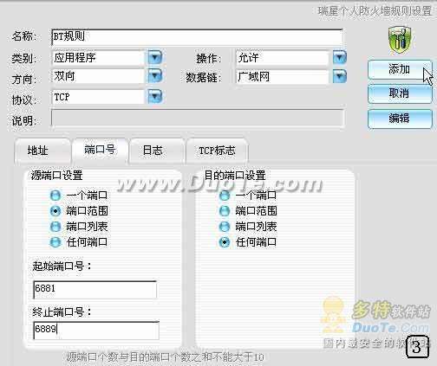The image size is (437, 366).
Task: Click the firewall shield icon
Action: 400,40
